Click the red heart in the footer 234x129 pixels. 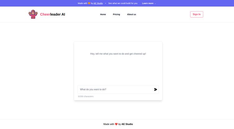pyautogui.click(x=116, y=124)
